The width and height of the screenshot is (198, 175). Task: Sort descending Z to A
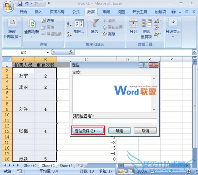coord(69,34)
